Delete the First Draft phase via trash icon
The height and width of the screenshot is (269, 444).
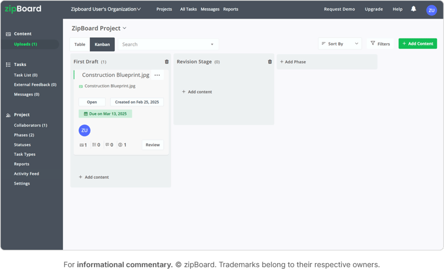click(167, 62)
